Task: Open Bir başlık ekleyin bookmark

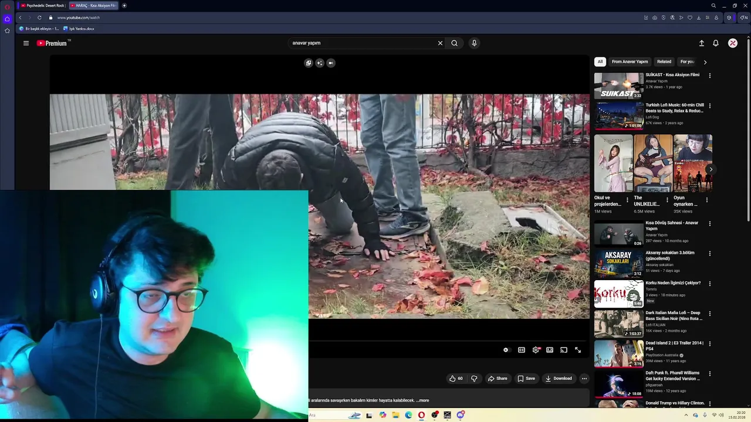Action: pos(39,29)
